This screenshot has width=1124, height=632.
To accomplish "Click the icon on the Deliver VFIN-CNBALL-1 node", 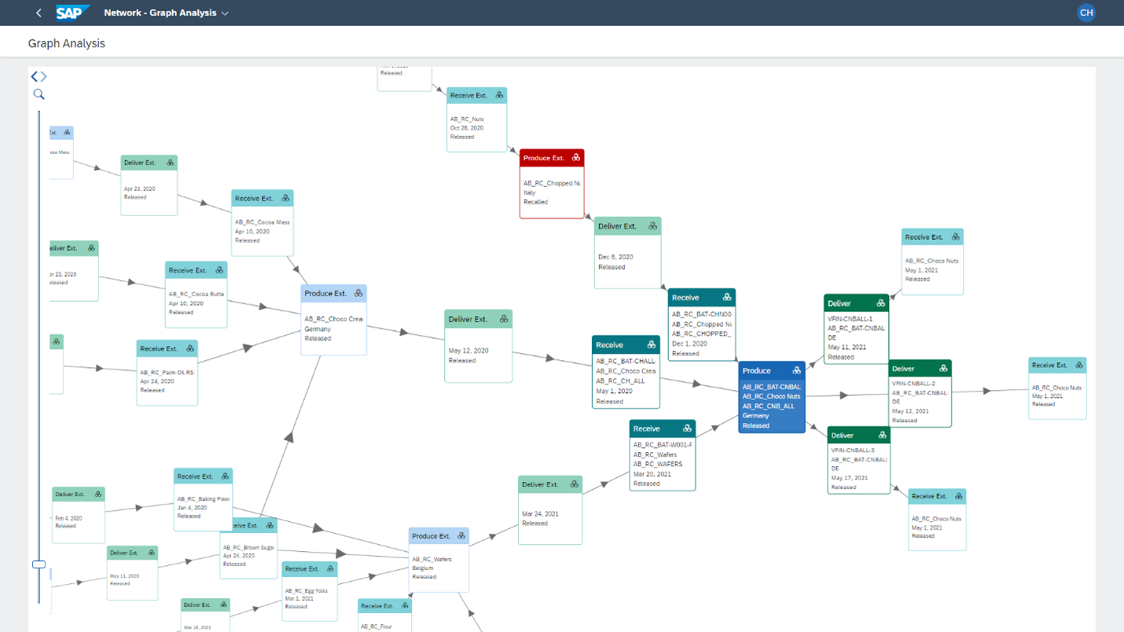I will (880, 303).
